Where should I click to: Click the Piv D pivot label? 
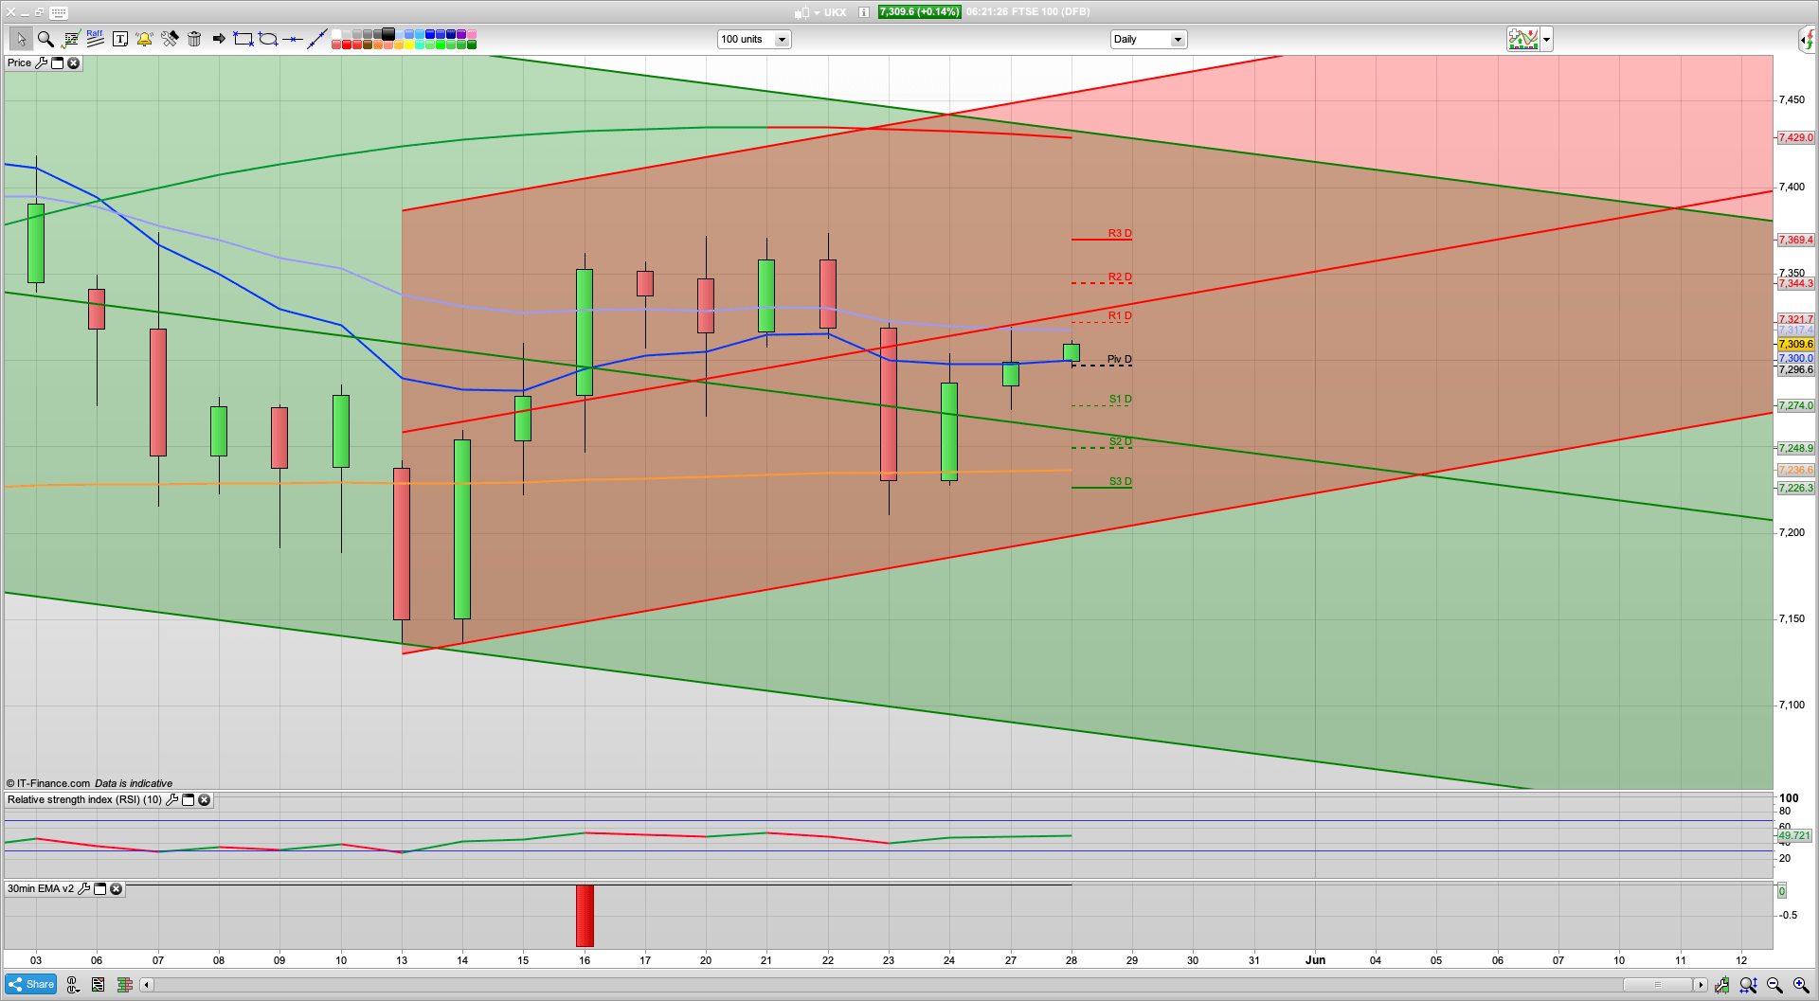point(1120,359)
